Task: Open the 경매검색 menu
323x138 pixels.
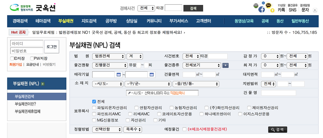Action: point(20,21)
